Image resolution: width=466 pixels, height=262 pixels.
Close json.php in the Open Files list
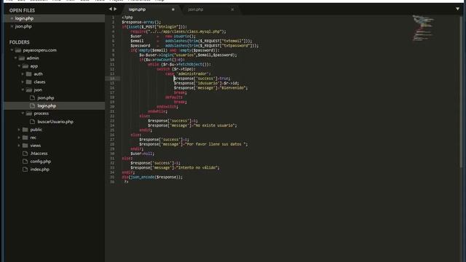12,26
